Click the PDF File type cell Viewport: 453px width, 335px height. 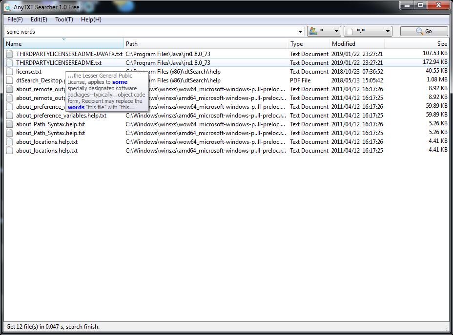click(300, 80)
